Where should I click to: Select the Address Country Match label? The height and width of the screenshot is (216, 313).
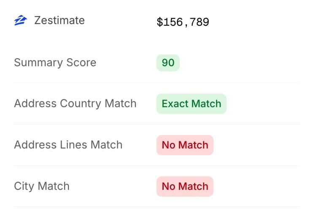click(75, 104)
